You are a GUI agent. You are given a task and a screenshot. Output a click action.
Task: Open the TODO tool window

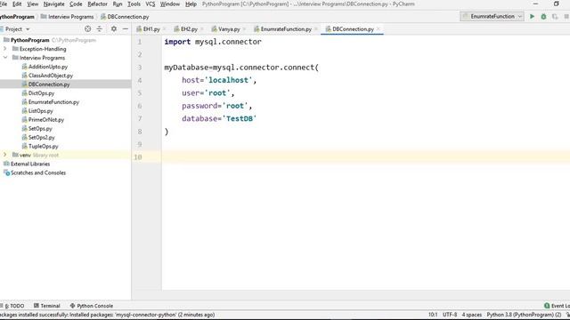(13, 306)
